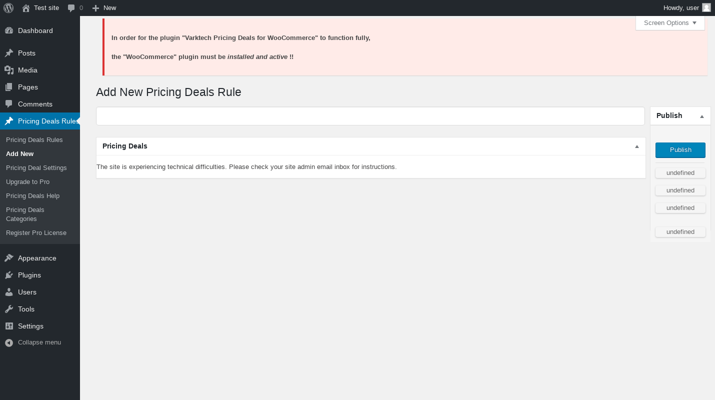Open Pricing Deals Help link

[x=32, y=195]
